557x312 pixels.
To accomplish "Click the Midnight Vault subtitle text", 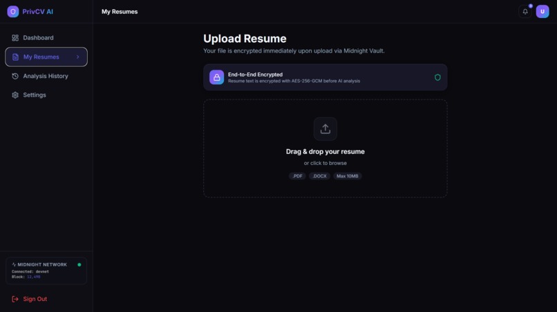I will point(294,51).
